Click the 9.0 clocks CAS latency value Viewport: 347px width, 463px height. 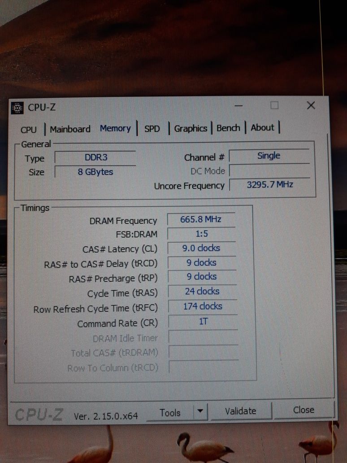click(x=202, y=249)
